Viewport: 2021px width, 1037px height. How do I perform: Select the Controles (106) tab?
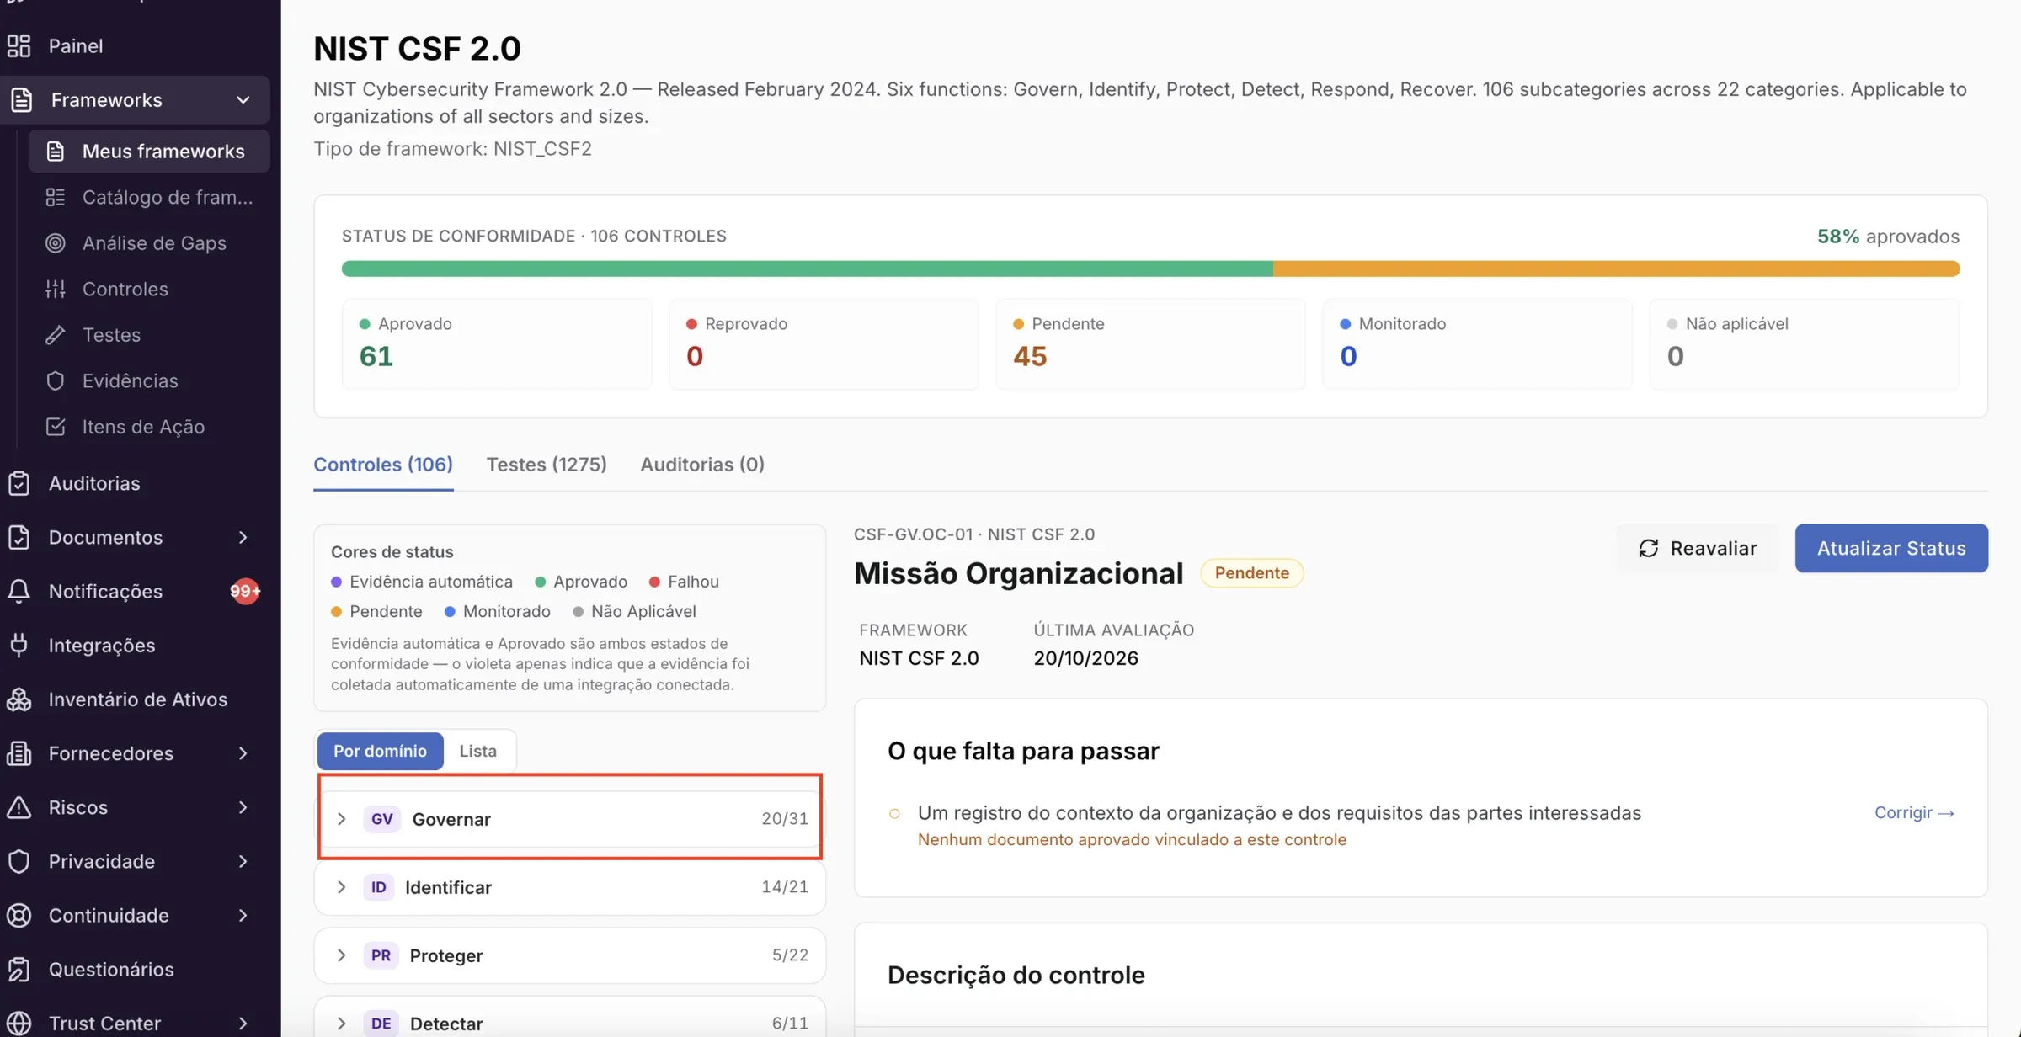383,465
